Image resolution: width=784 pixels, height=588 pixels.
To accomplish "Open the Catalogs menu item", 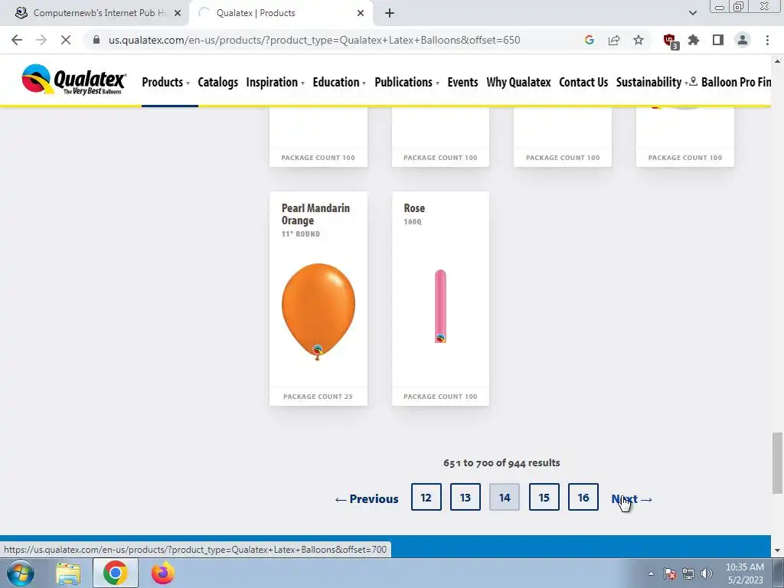I will (218, 82).
